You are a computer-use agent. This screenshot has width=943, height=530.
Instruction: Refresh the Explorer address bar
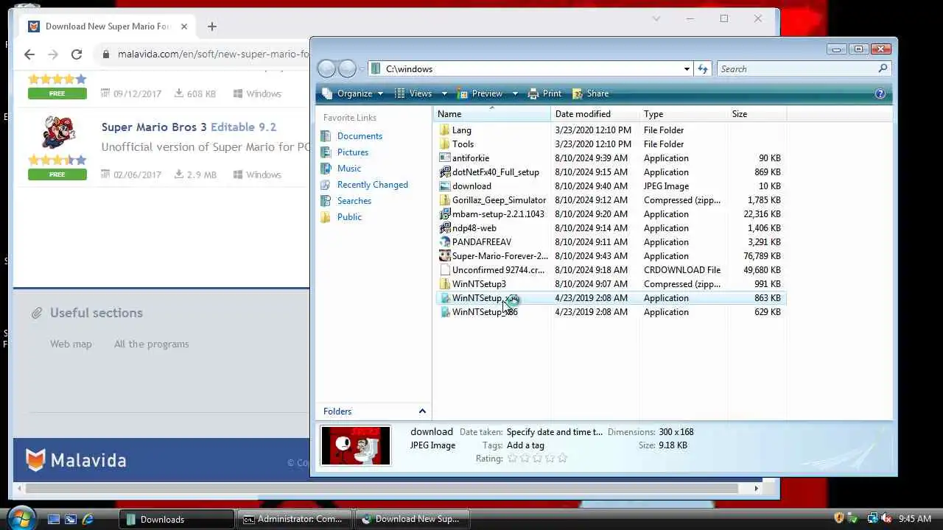(703, 68)
